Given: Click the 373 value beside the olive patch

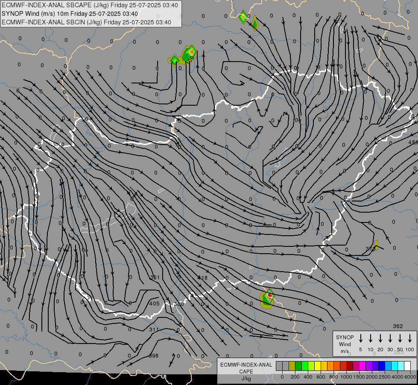Looking at the screenshot, I should 370,249.
